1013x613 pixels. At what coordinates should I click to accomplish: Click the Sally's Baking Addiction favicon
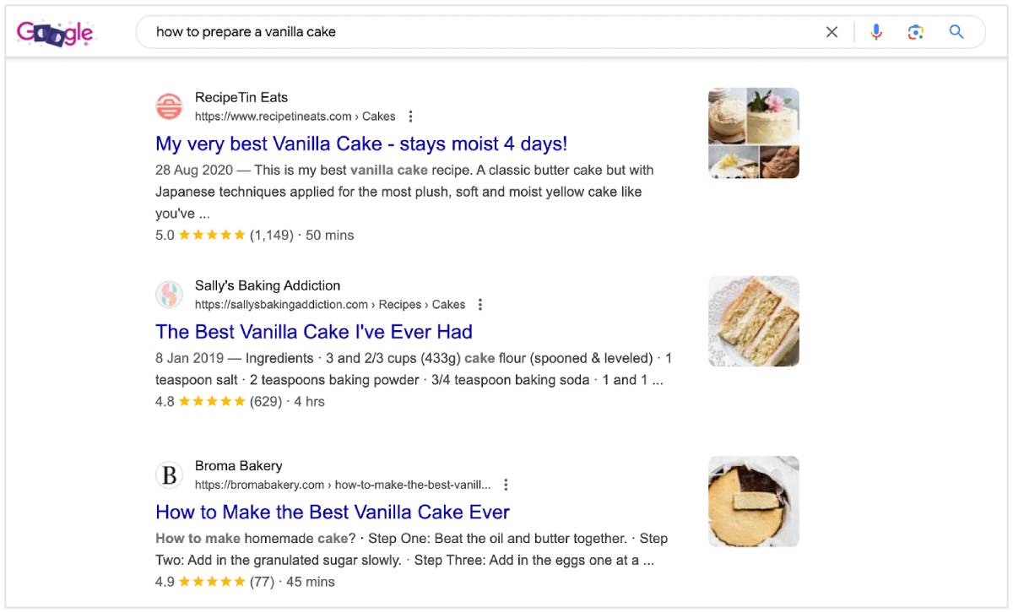pos(169,295)
